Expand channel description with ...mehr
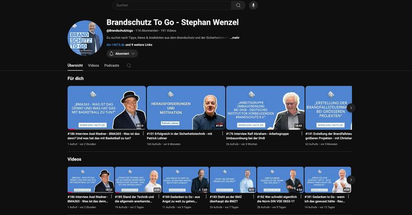The height and width of the screenshot is (215, 412). 235,38
